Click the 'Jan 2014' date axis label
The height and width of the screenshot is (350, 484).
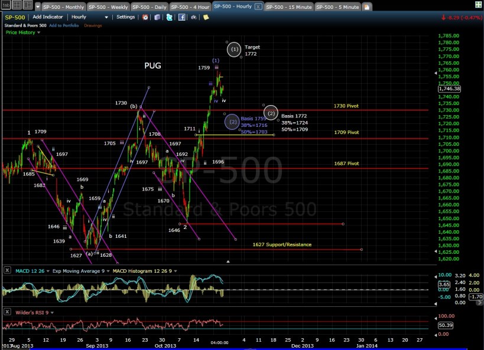point(366,346)
